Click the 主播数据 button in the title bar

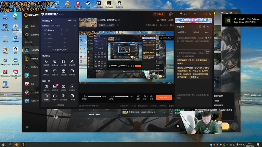[159, 14]
